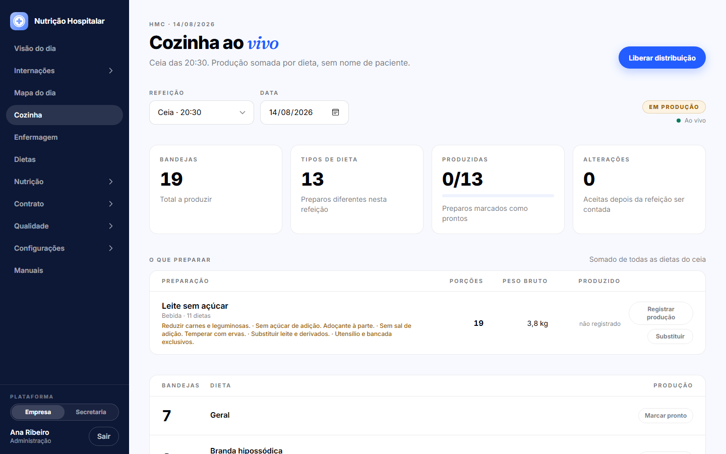Select the Empresa platform option
Screen dimensions: 726x454
tap(38, 412)
